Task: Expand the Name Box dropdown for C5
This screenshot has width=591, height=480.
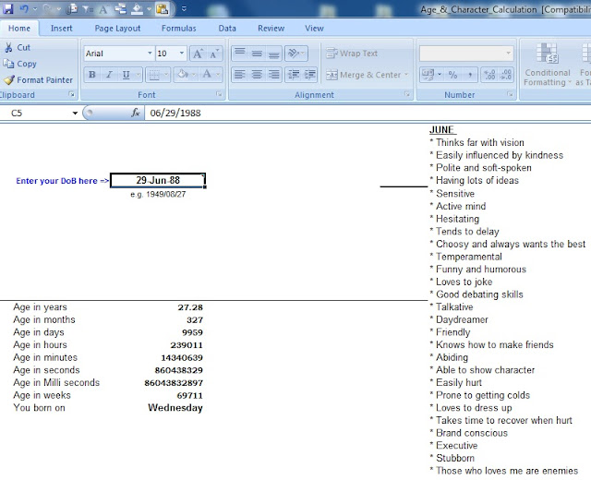Action: pos(75,113)
